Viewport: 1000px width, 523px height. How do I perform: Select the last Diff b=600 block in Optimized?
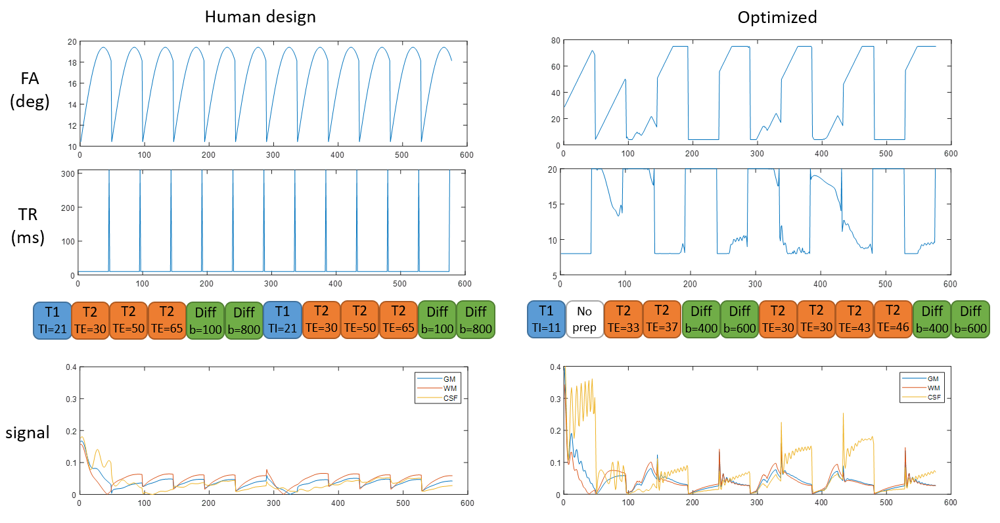[970, 319]
